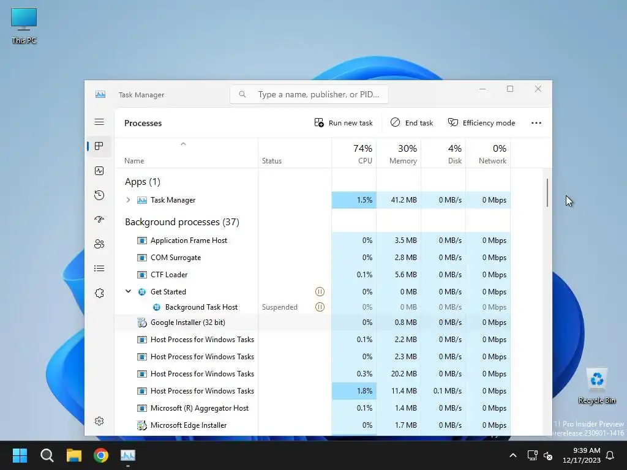Open taskbar Search
Screen dimensions: 627x470
point(47,455)
